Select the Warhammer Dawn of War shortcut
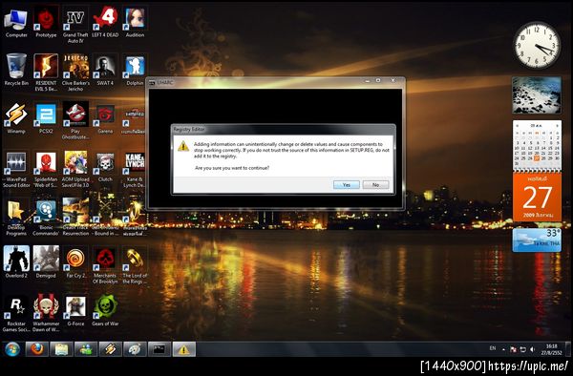573x376 pixels. [x=46, y=313]
